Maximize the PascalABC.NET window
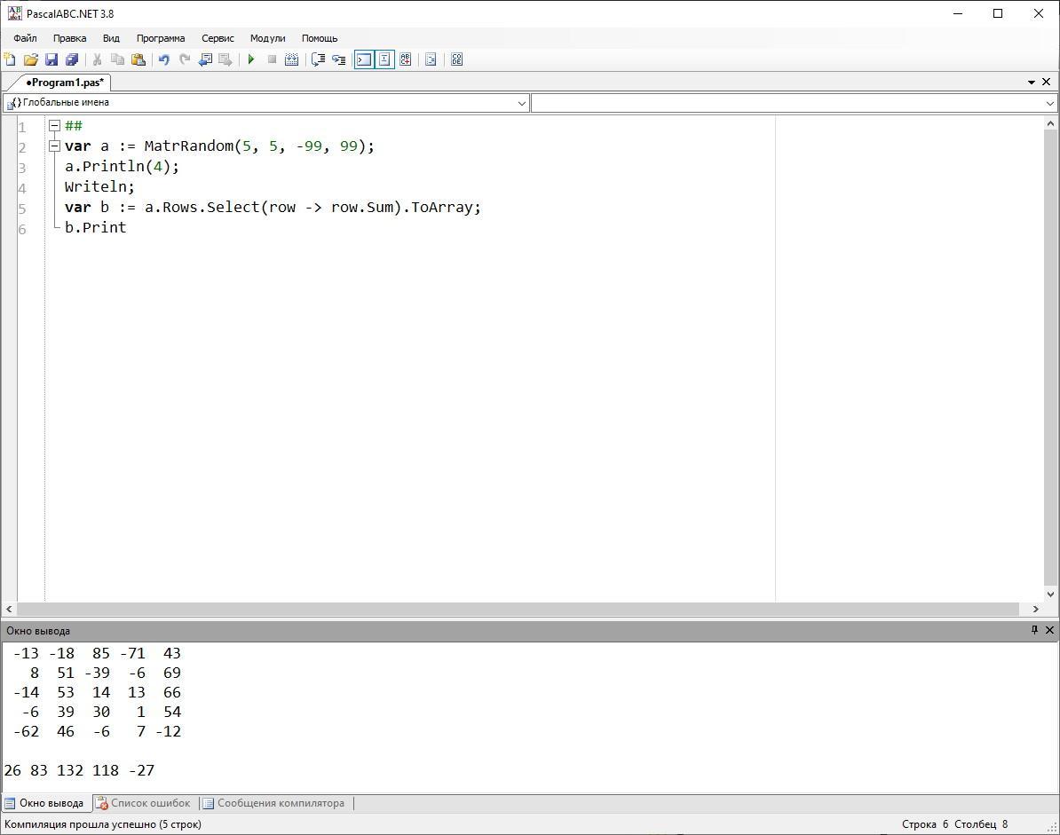 pos(998,13)
